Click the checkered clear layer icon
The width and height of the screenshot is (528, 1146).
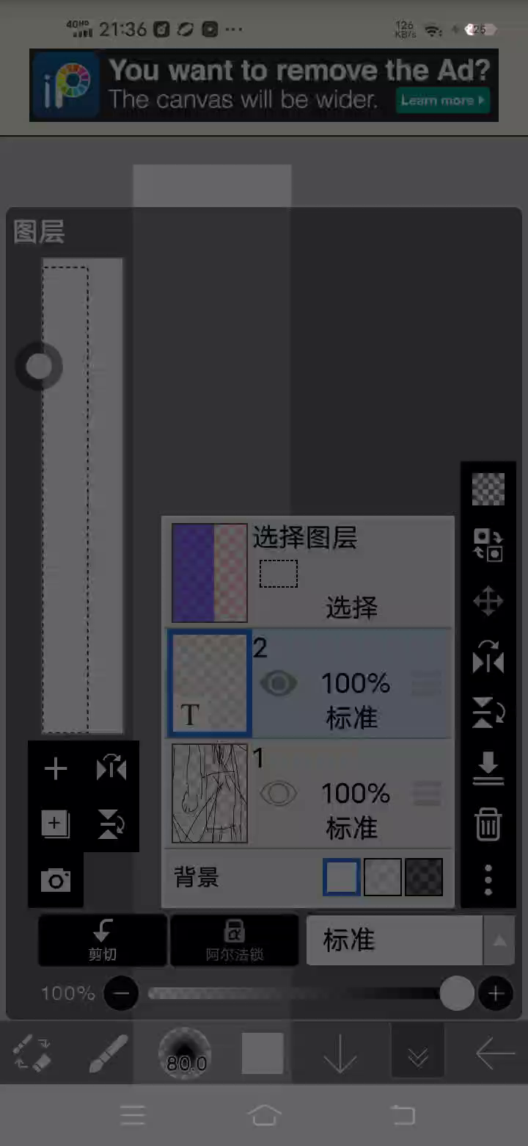488,489
